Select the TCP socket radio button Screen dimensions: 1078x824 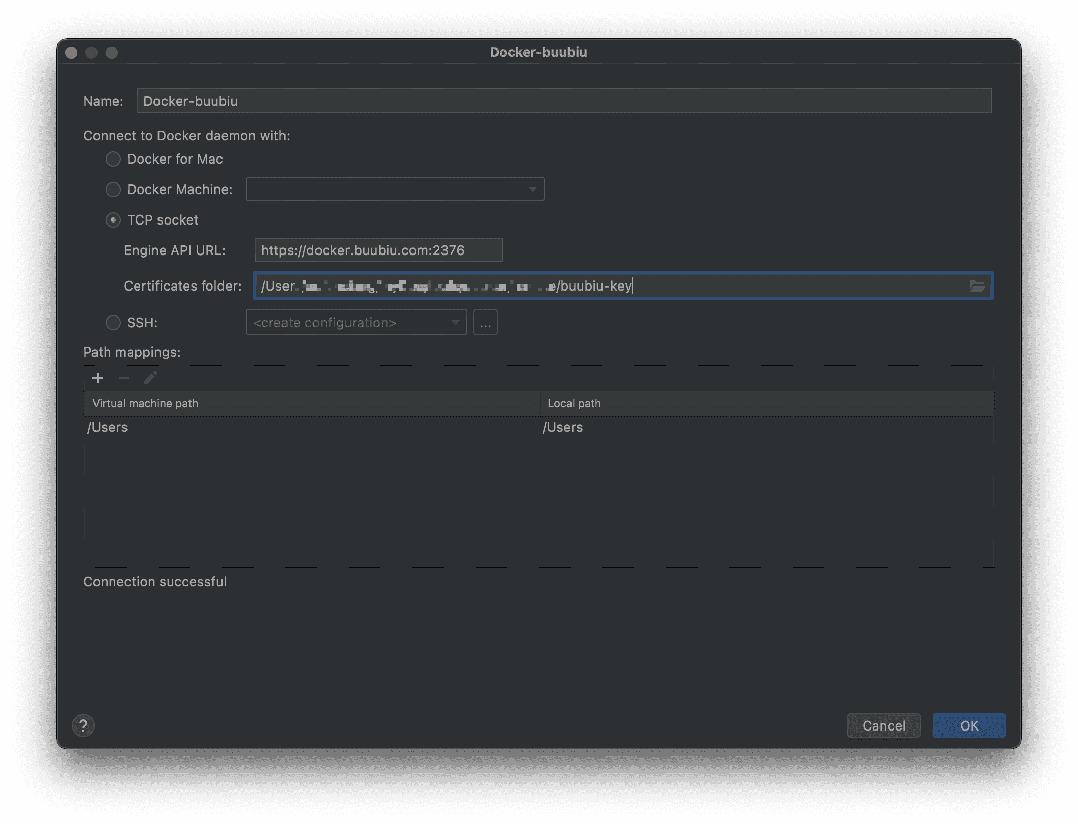coord(113,220)
